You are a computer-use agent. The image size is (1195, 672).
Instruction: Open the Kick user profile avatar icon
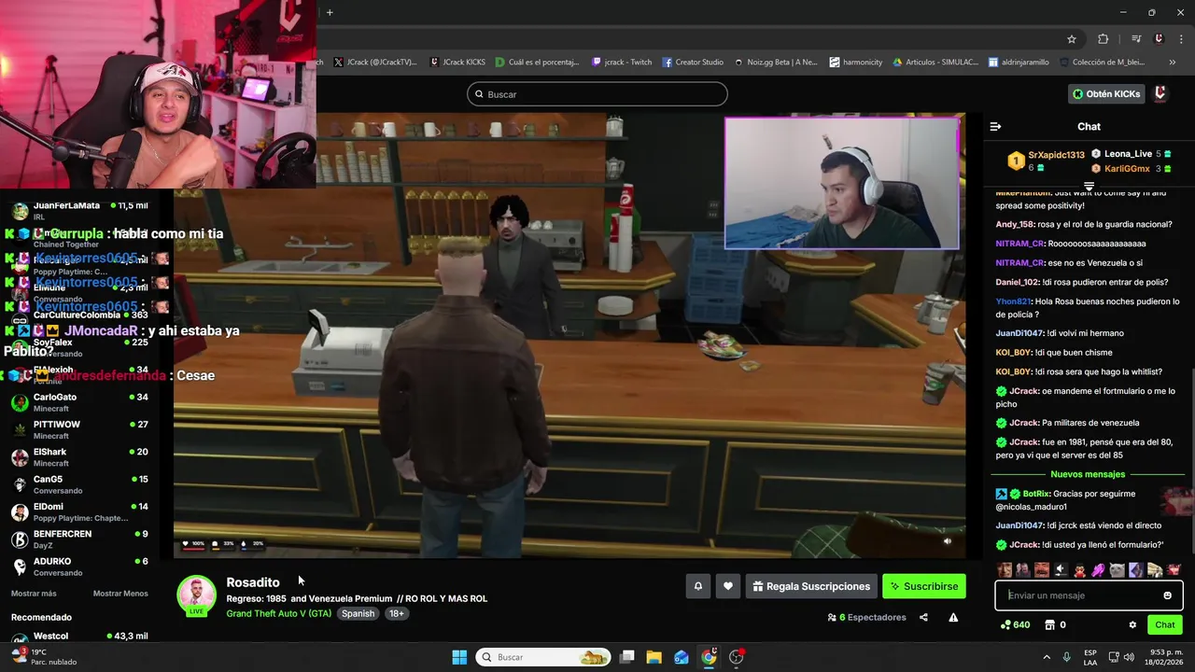pos(1160,93)
